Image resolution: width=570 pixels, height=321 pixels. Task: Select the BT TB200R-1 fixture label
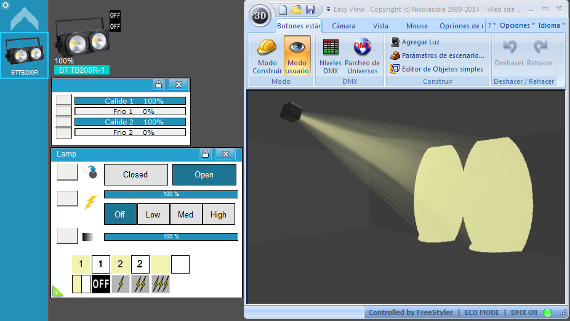[x=82, y=70]
